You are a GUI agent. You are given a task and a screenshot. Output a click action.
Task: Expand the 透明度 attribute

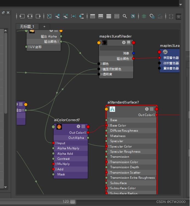(101, 74)
